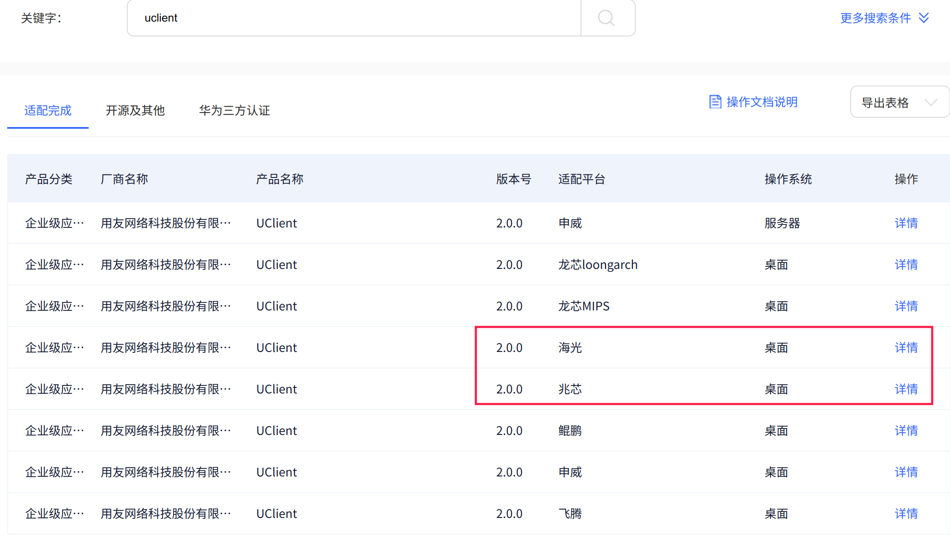Image resolution: width=950 pixels, height=537 pixels.
Task: Open 详情 for 鲲鹏 row
Action: point(906,431)
